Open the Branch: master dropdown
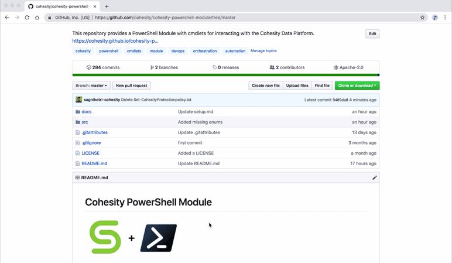The image size is (452, 263). [91, 86]
